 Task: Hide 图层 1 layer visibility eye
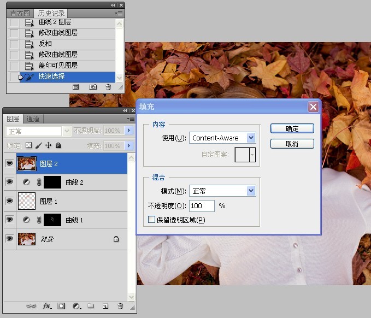9,201
